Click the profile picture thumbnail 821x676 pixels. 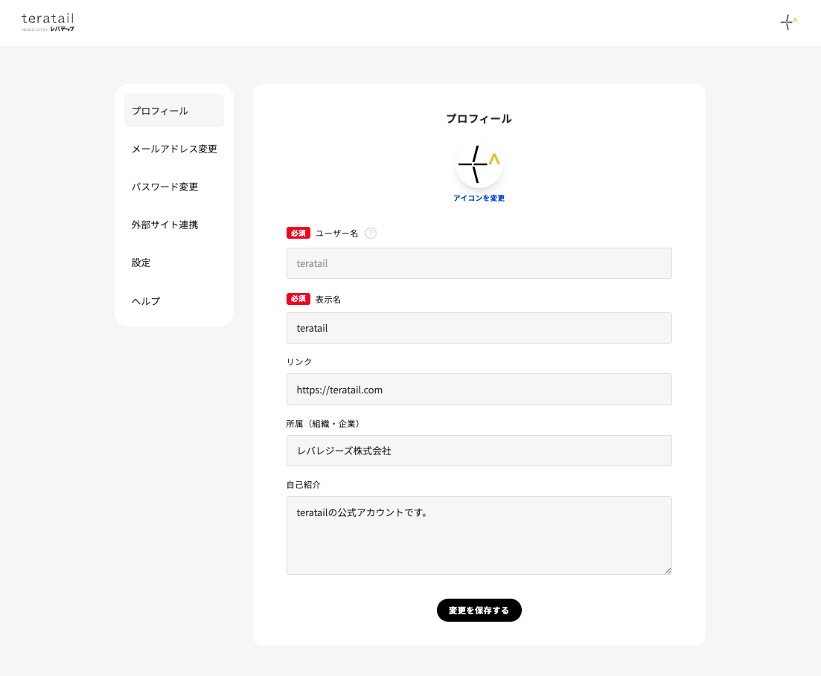[x=479, y=164]
